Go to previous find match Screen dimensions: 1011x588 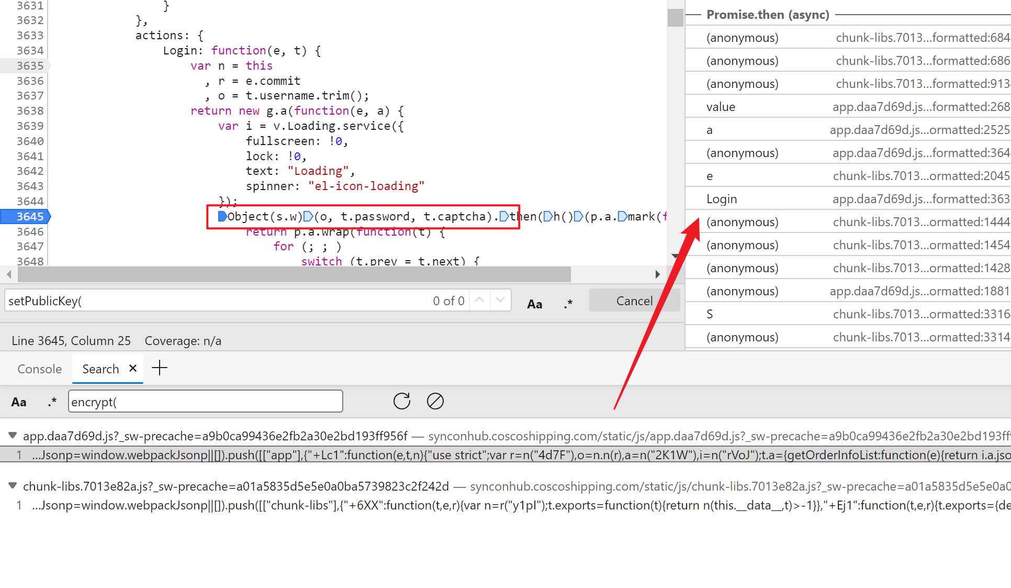click(479, 301)
